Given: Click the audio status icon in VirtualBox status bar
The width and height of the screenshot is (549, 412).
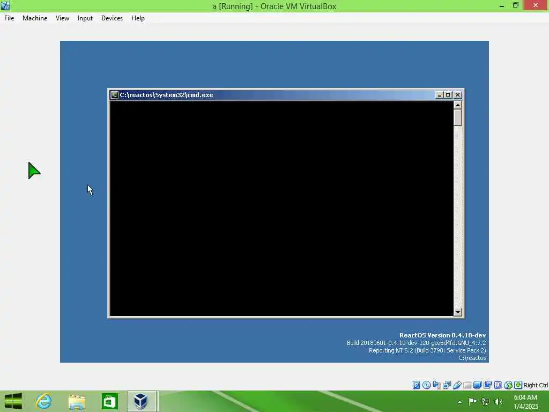Looking at the screenshot, I should [436, 385].
